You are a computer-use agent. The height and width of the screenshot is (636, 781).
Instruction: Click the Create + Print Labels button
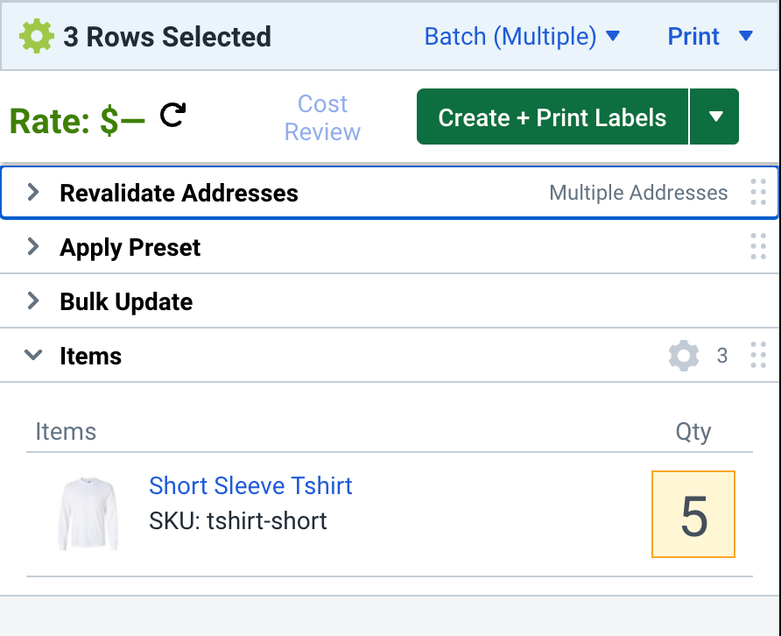point(552,116)
